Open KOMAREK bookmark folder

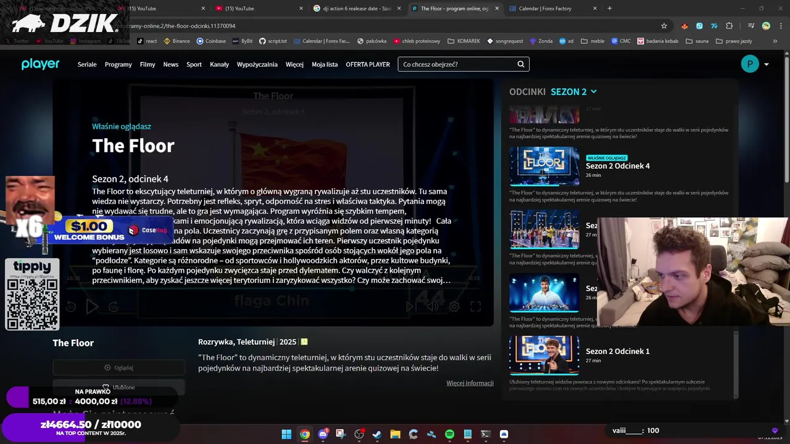click(x=464, y=41)
